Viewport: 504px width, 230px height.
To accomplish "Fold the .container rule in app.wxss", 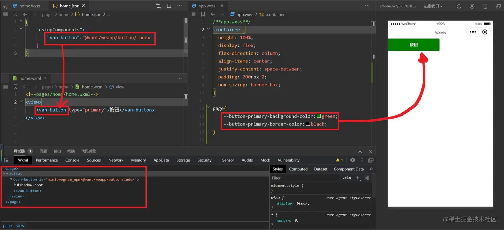I will (208, 29).
